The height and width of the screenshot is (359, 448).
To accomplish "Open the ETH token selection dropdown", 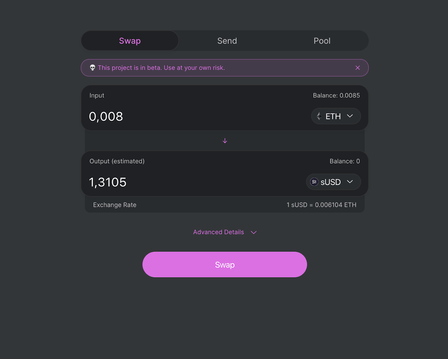I will [x=336, y=116].
